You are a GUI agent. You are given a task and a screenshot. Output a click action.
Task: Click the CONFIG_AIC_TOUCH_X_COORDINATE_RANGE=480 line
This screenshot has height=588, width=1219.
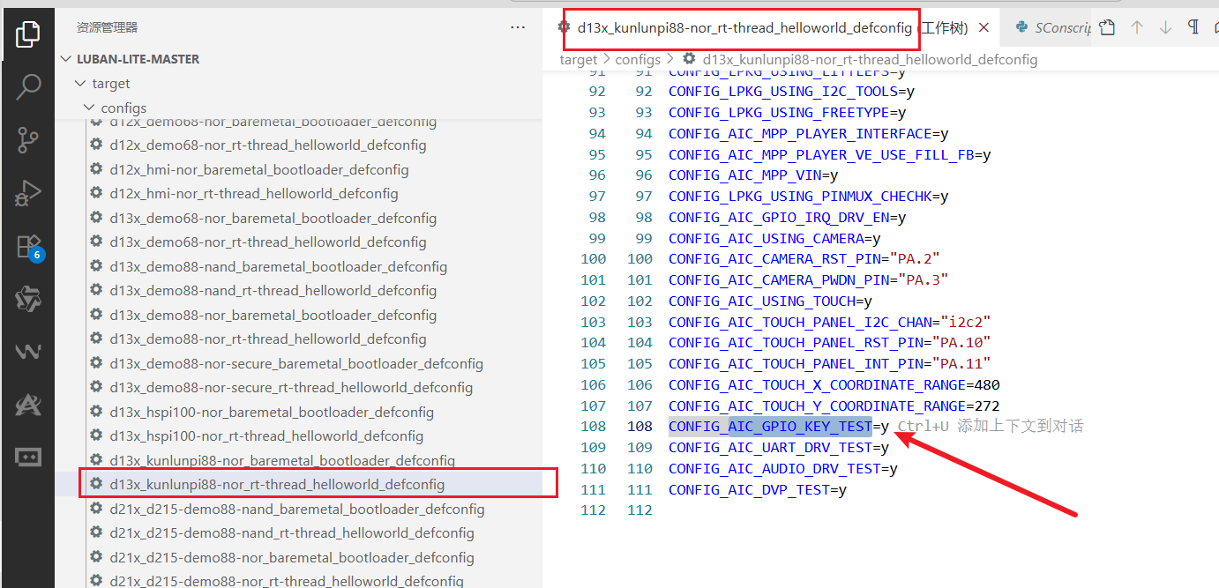pos(834,385)
